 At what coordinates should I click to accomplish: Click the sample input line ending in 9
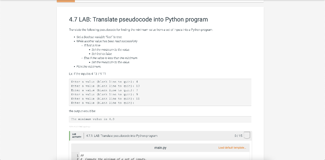105,94
